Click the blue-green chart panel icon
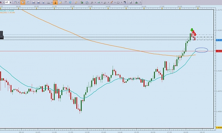Screen dimensions: 222x133 pos(99,2)
